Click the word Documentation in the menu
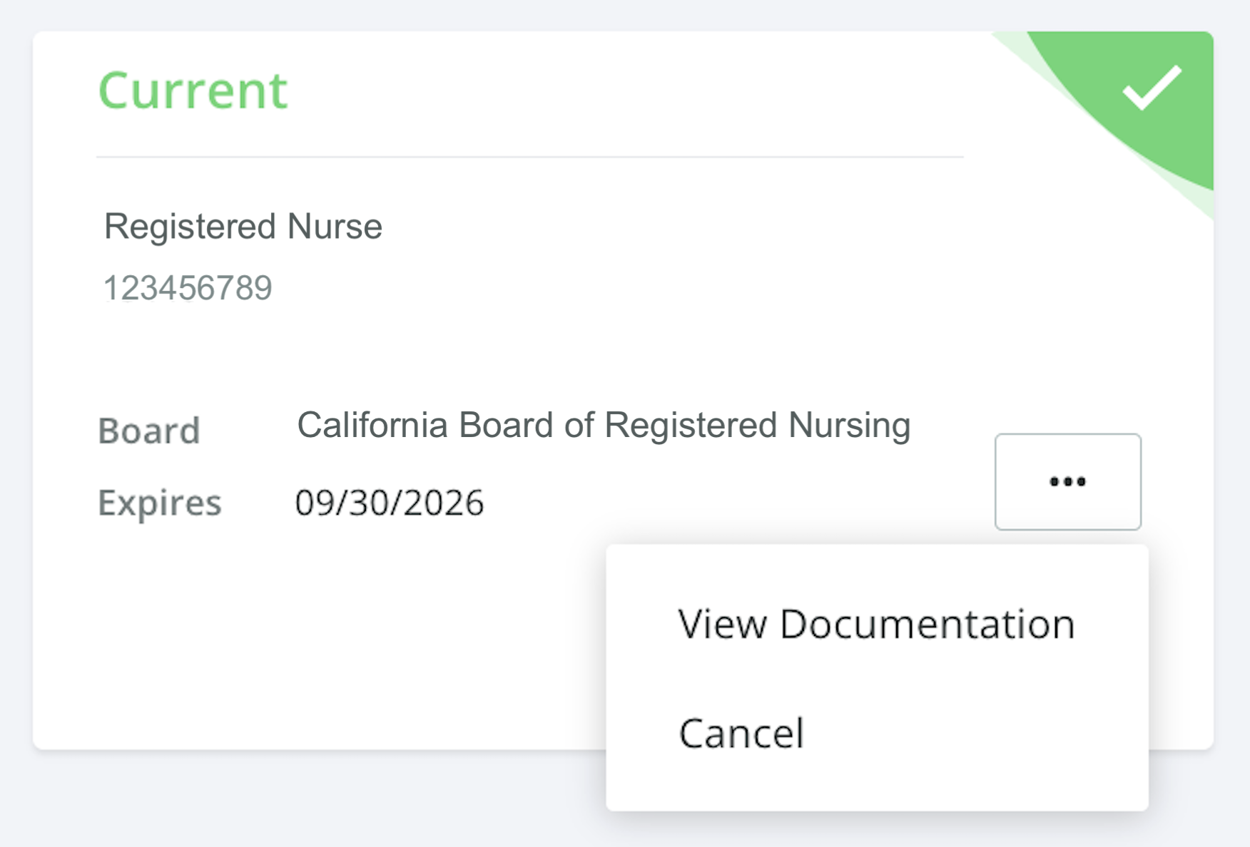The image size is (1250, 847). tap(928, 624)
